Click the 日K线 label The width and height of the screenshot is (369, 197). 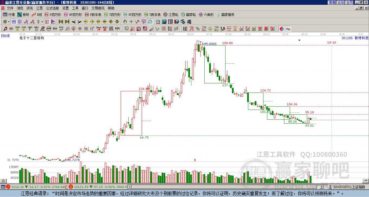click(5, 36)
